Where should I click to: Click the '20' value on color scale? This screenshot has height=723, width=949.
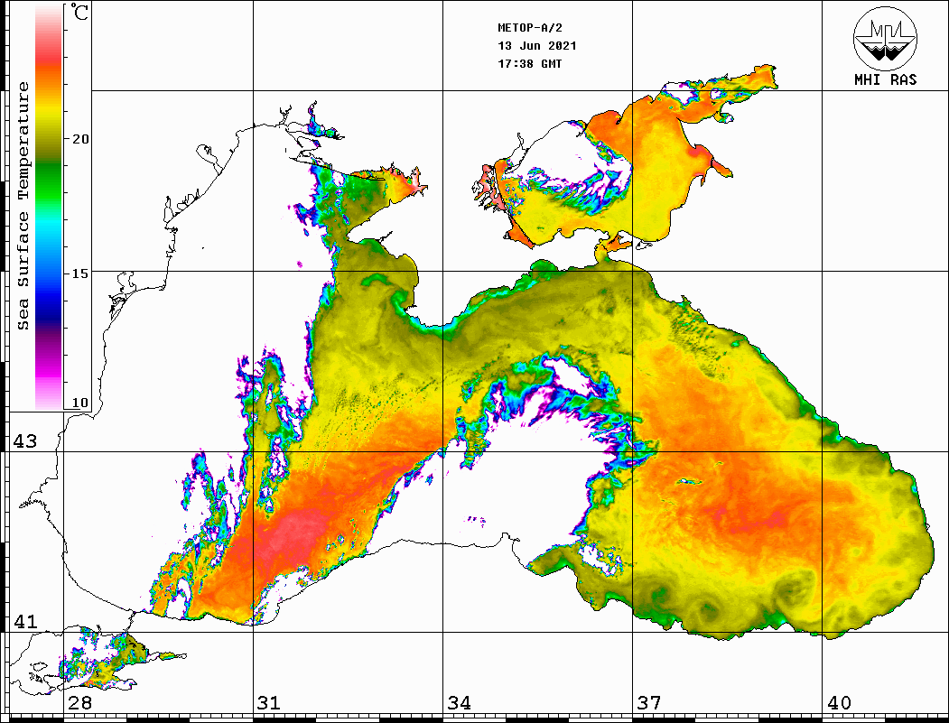pyautogui.click(x=79, y=139)
